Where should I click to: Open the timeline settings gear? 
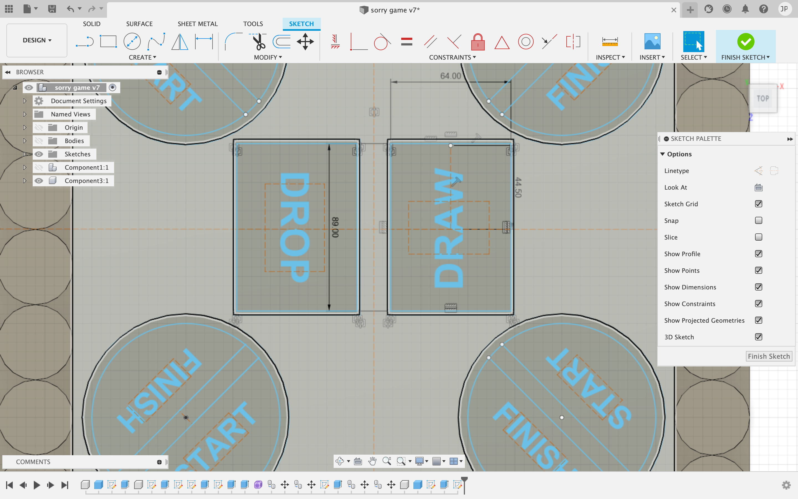tap(786, 485)
